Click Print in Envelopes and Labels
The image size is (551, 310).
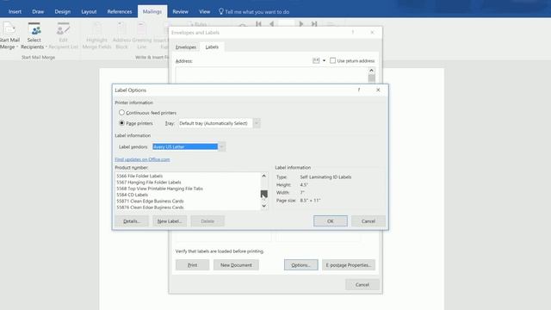193,265
